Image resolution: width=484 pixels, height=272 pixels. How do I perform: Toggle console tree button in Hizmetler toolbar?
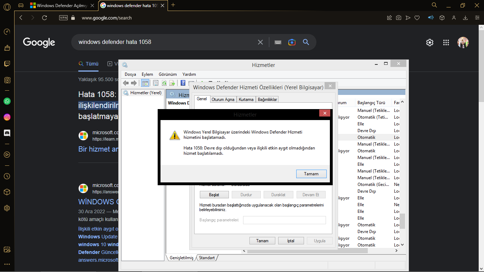[145, 83]
